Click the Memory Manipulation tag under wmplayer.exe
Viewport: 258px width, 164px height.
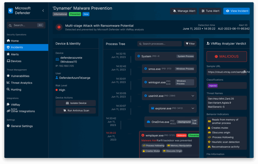click(179, 145)
